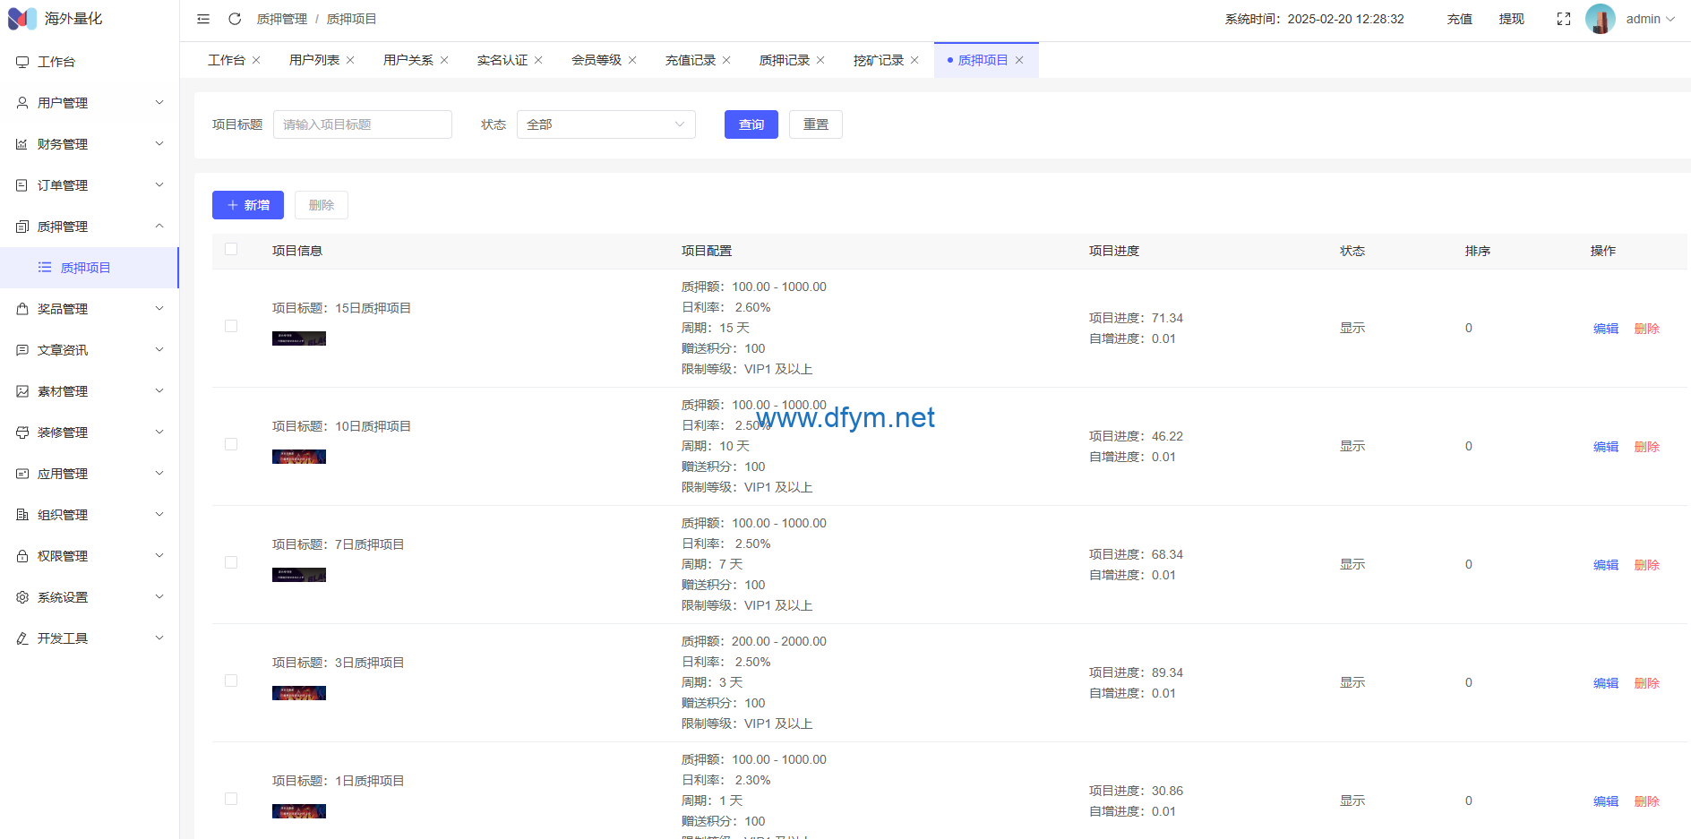Click the 奖品管理 bag icon
1691x839 pixels.
22,309
